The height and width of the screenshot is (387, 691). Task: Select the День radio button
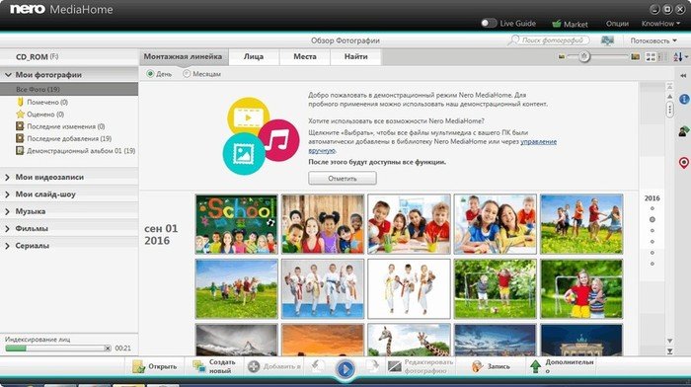[150, 74]
